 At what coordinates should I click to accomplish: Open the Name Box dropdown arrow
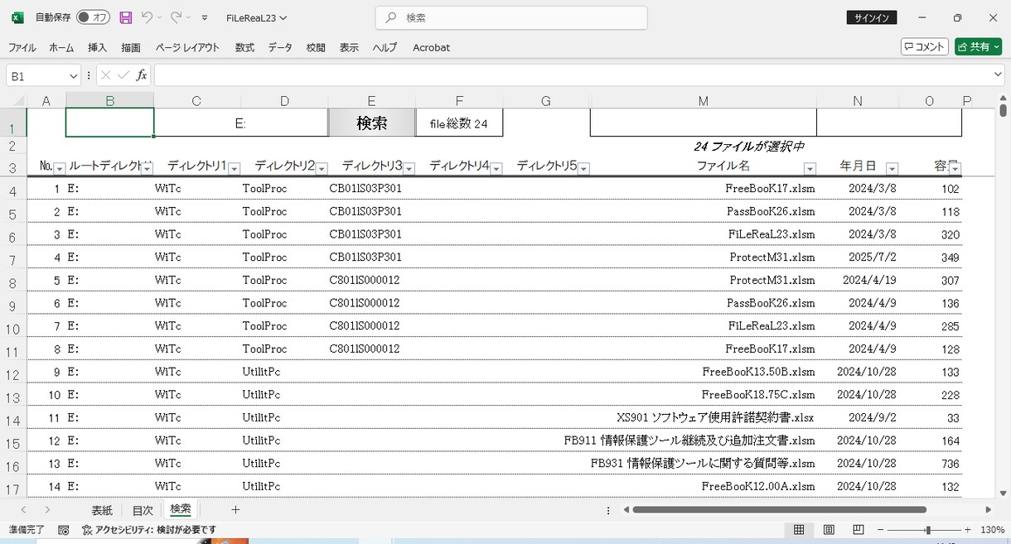[x=73, y=75]
